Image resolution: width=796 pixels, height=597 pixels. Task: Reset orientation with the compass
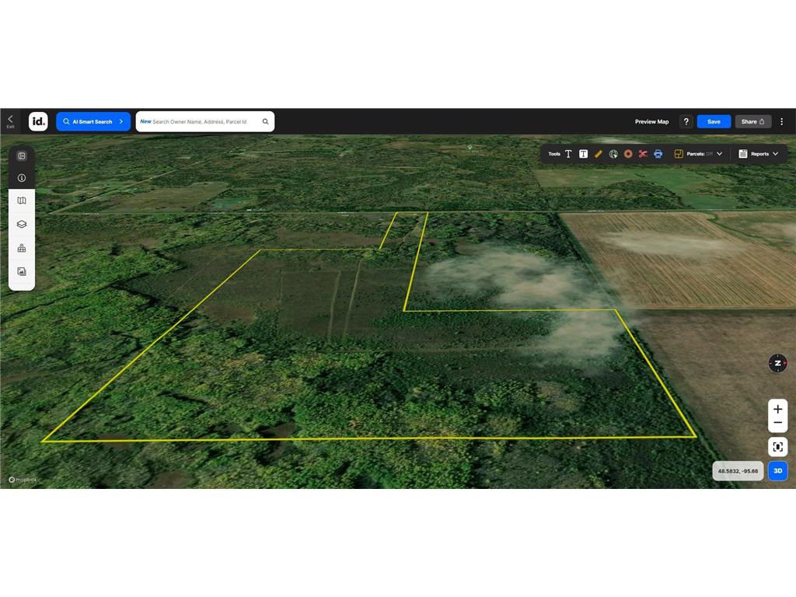pos(777,363)
